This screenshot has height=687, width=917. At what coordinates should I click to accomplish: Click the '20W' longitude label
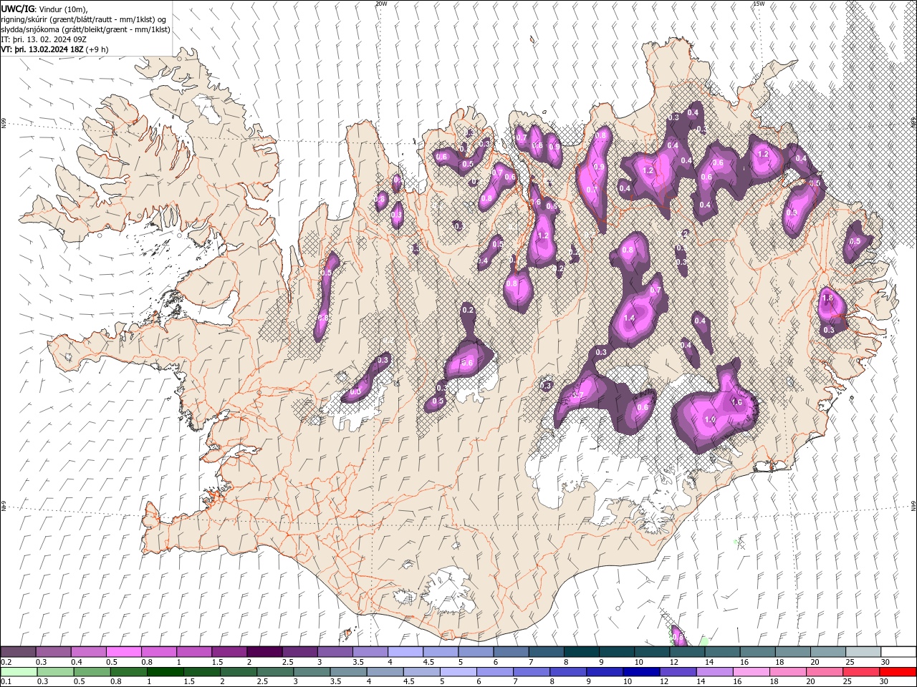(x=381, y=4)
